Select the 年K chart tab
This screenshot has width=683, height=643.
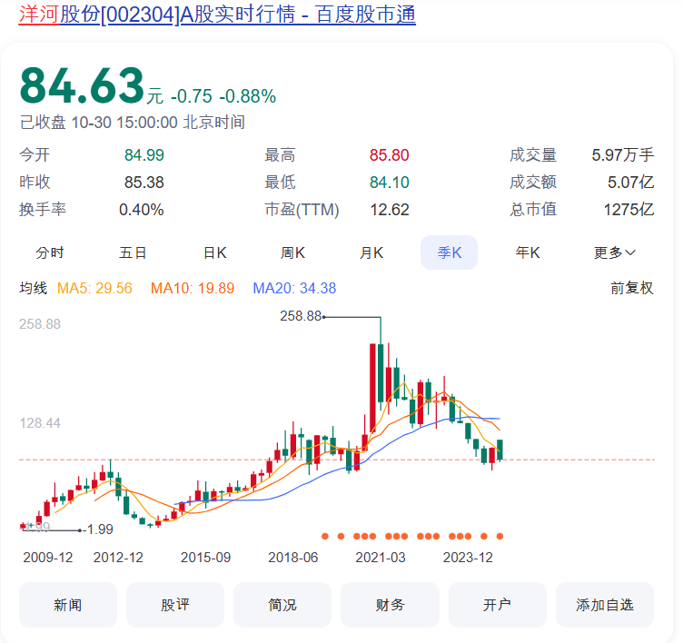click(528, 252)
